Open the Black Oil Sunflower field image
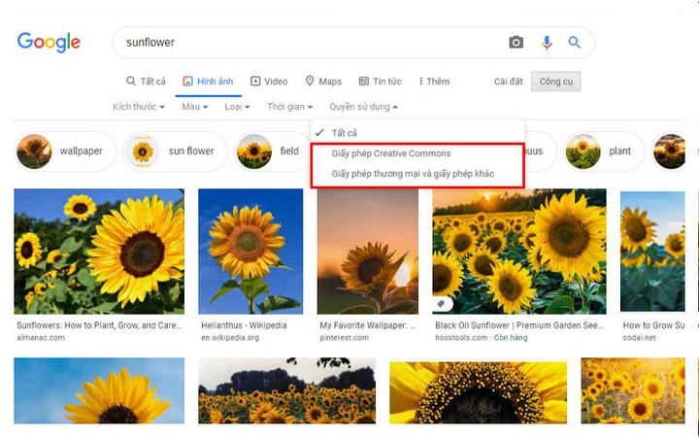Image resolution: width=699 pixels, height=437 pixels. point(519,252)
